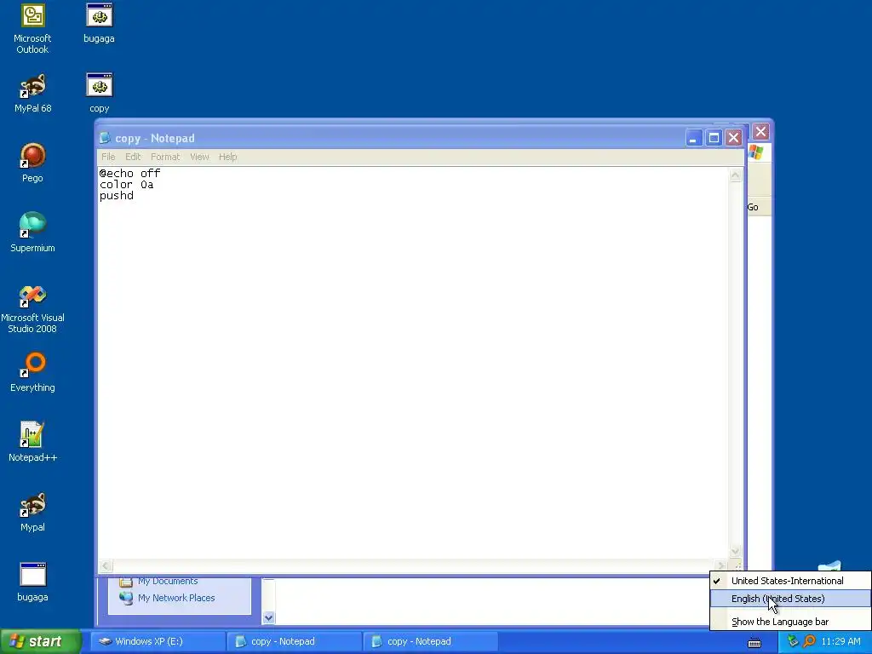Open the Notepad File menu
Viewport: 872px width, 654px height.
coord(108,157)
